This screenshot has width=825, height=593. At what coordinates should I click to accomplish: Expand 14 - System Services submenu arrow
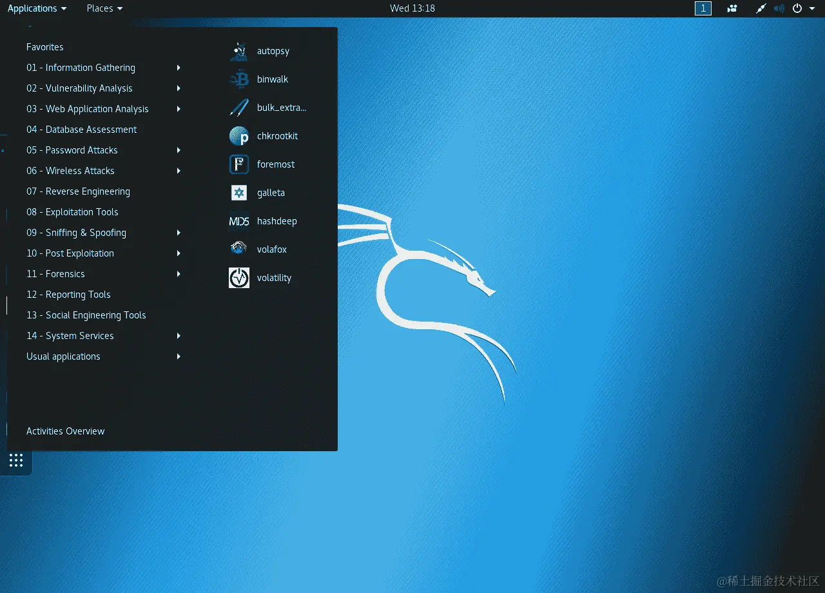(x=179, y=336)
